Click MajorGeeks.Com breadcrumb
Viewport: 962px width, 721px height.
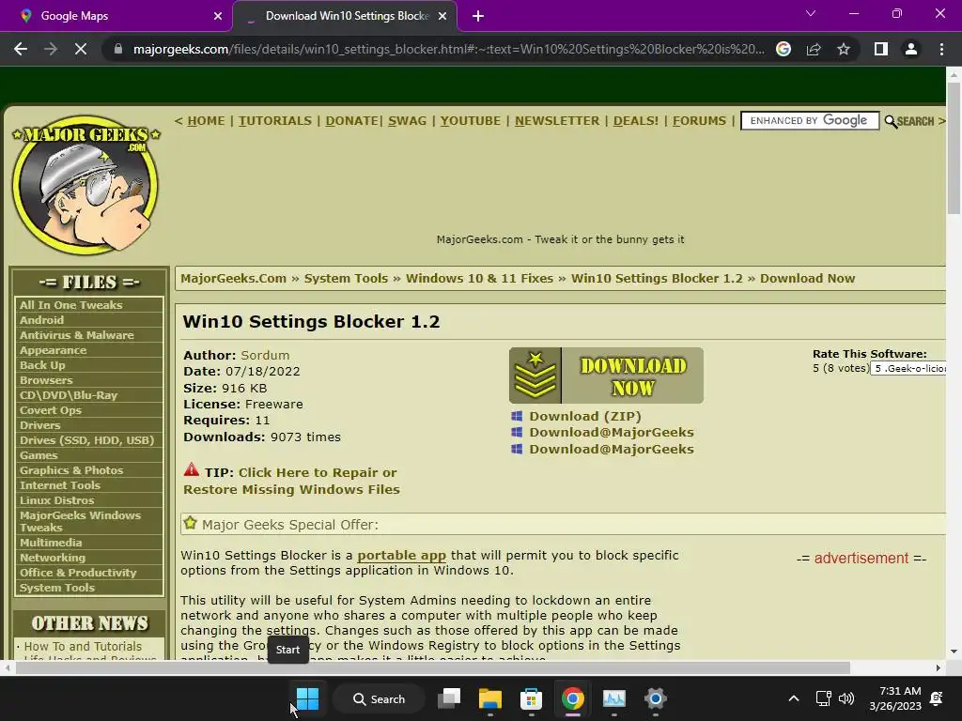(x=233, y=278)
